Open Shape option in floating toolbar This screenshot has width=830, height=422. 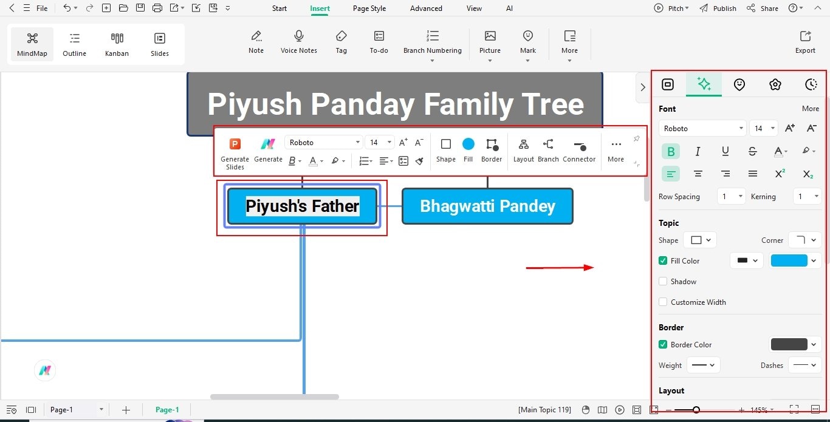coord(446,150)
